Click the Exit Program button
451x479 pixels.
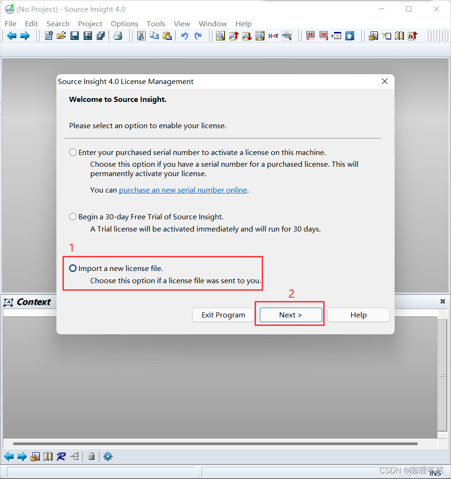[223, 315]
